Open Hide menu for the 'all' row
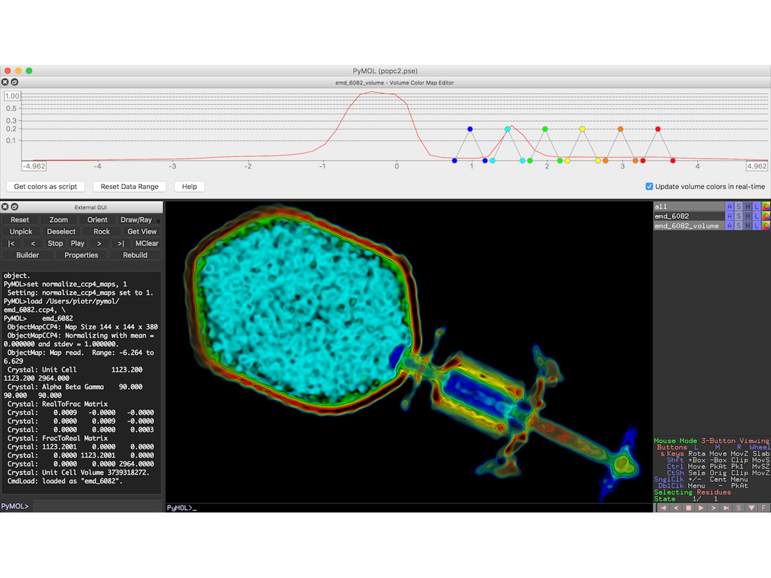771x578 pixels. [747, 206]
